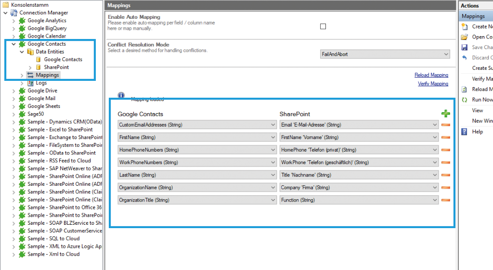Click the blue info icon near Mapping loaded
Screen dimensions: 493x270
tap(121, 95)
